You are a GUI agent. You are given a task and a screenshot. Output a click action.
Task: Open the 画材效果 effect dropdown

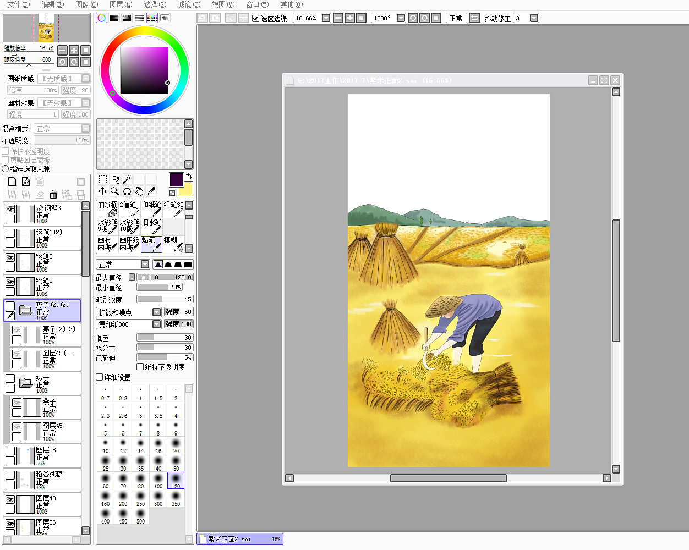tap(85, 103)
